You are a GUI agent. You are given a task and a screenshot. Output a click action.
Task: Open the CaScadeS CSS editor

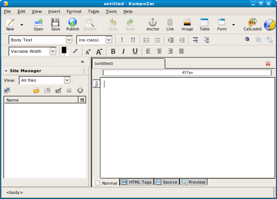[x=252, y=24]
